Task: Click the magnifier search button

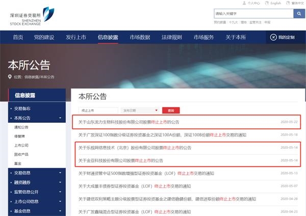Action: [299, 14]
